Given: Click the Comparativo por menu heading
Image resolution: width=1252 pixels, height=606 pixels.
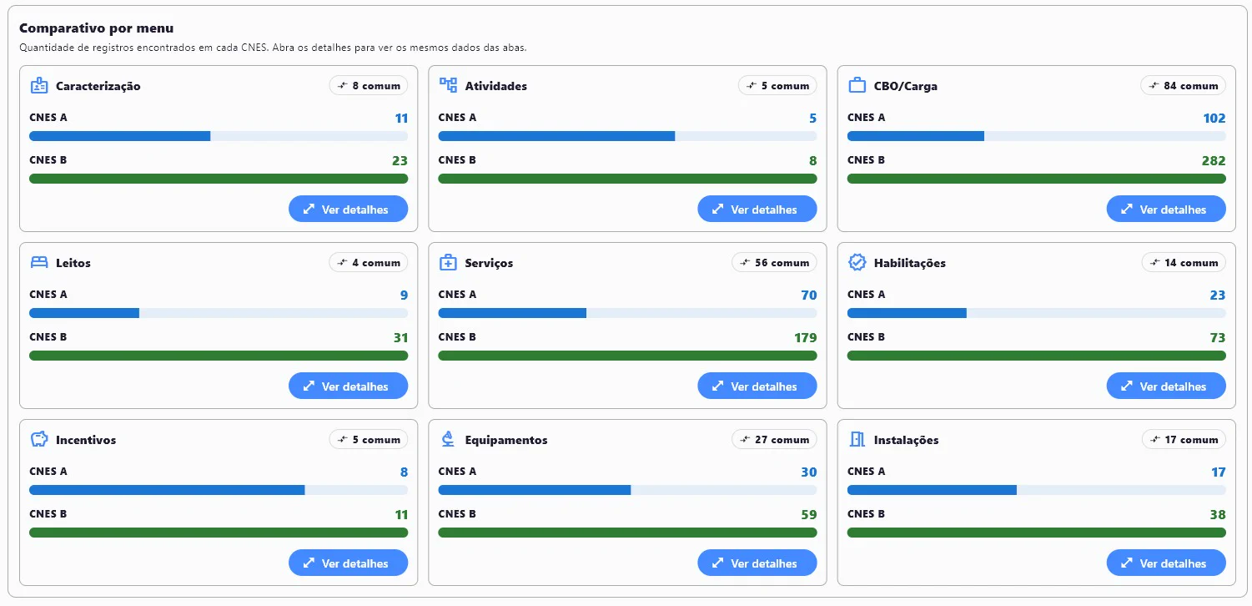Looking at the screenshot, I should click(97, 28).
